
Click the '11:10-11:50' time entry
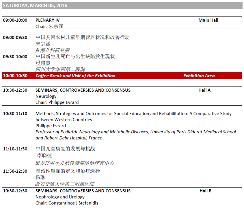15,149
